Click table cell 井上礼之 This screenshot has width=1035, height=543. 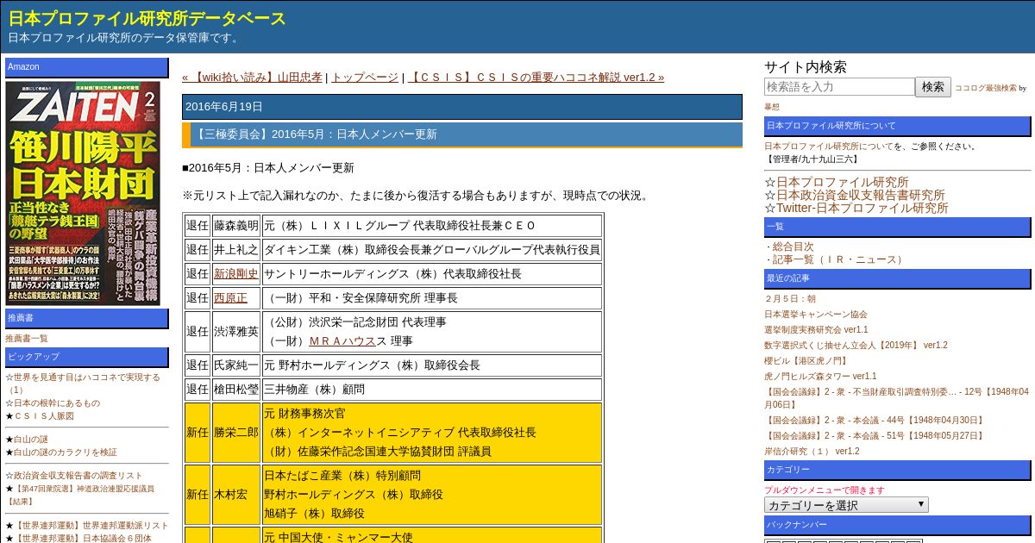(x=236, y=250)
